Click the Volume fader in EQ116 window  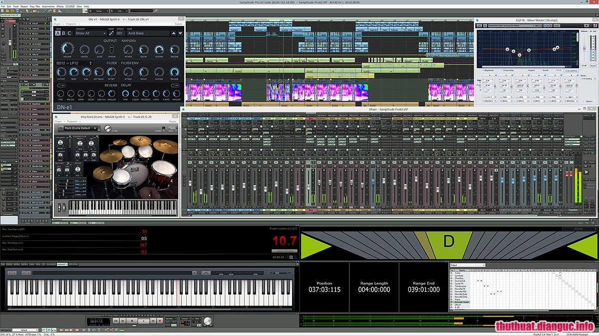(x=584, y=48)
